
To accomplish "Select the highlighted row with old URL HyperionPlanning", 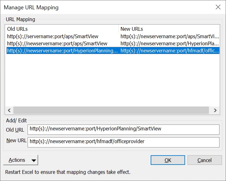I will (x=113, y=51).
